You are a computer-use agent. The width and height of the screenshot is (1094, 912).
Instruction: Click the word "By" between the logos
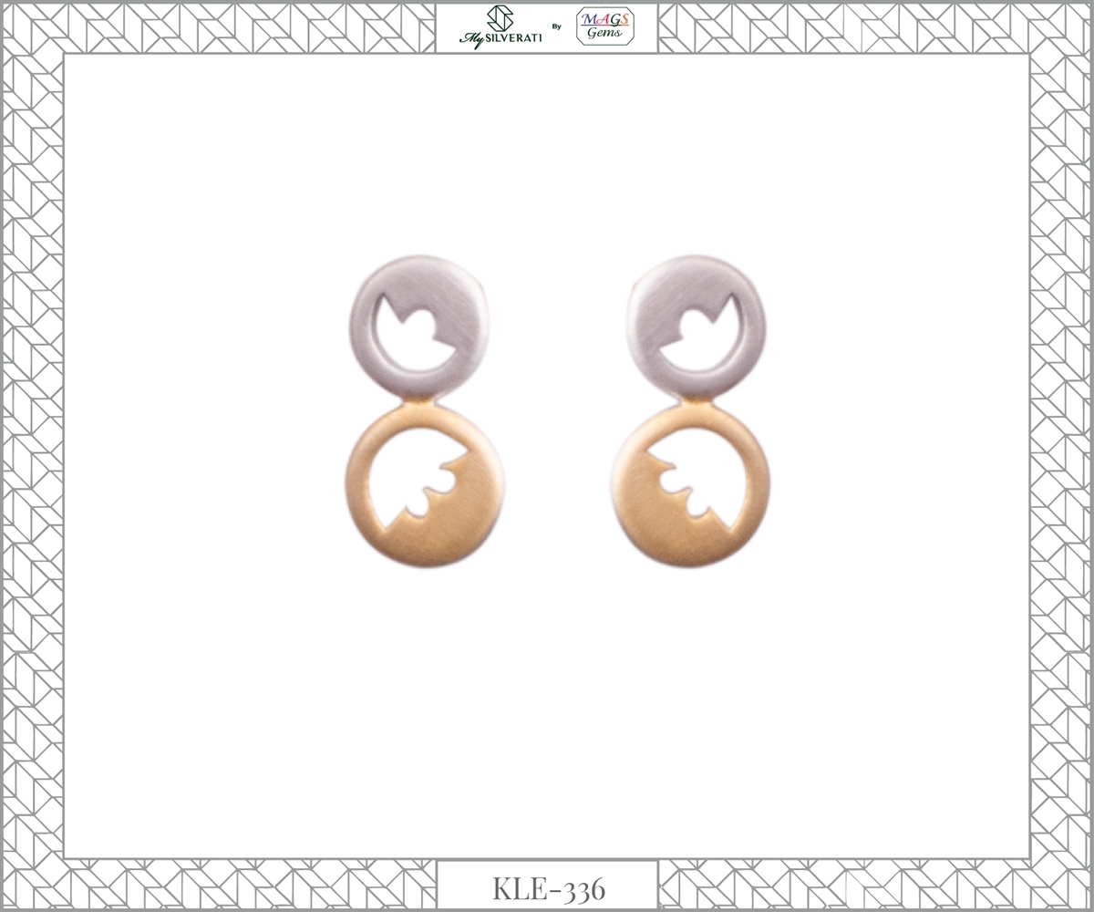click(x=557, y=26)
